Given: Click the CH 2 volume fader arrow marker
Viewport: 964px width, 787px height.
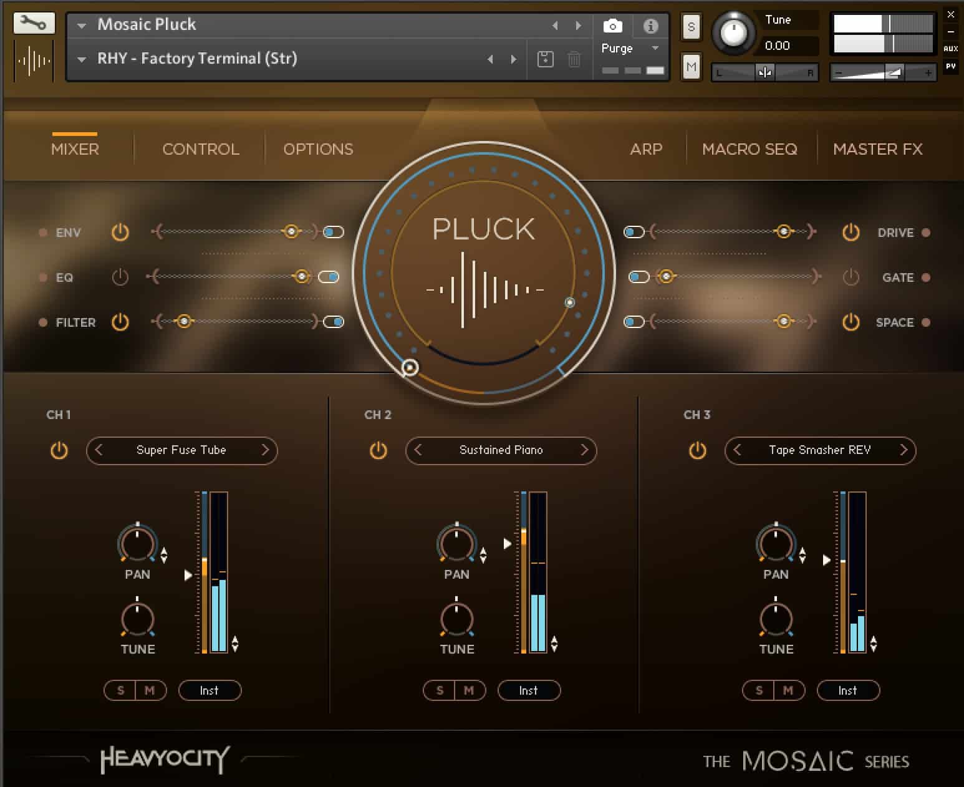Looking at the screenshot, I should tap(508, 544).
